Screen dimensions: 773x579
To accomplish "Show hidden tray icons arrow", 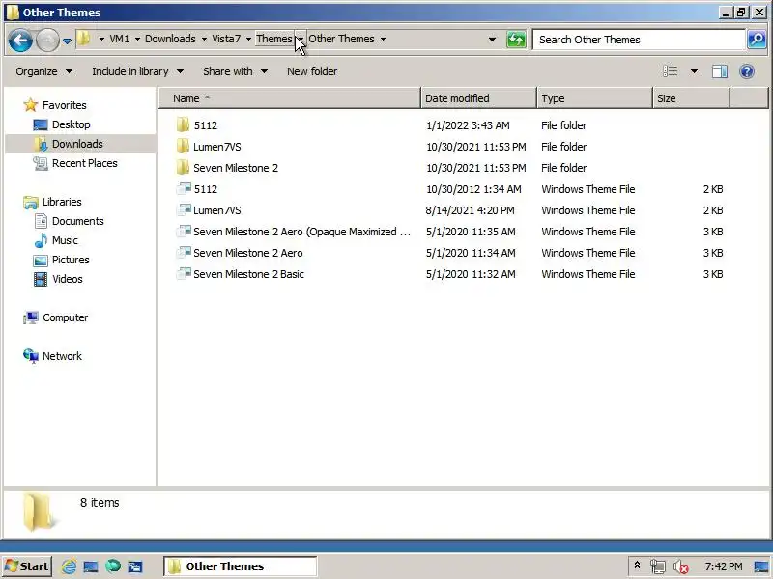I will [x=637, y=565].
